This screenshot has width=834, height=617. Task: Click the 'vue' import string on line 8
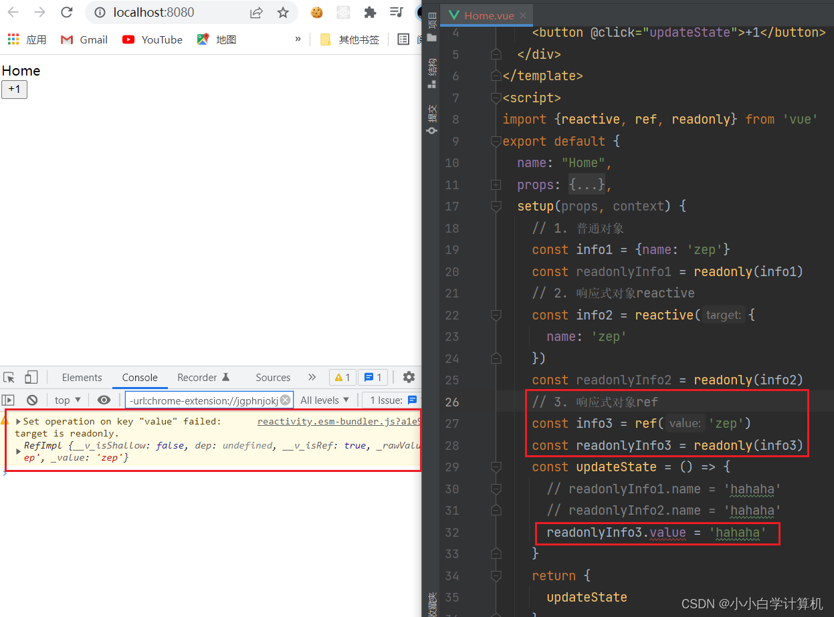coord(800,120)
